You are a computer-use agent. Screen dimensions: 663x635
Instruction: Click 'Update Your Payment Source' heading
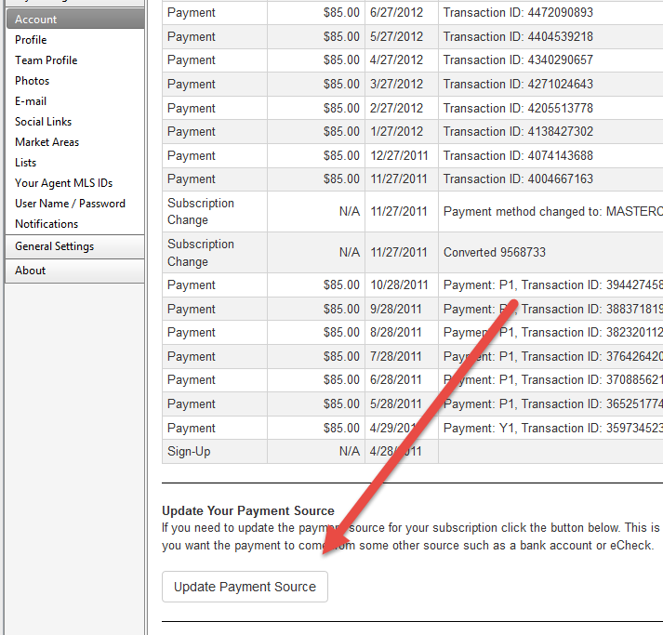click(248, 510)
